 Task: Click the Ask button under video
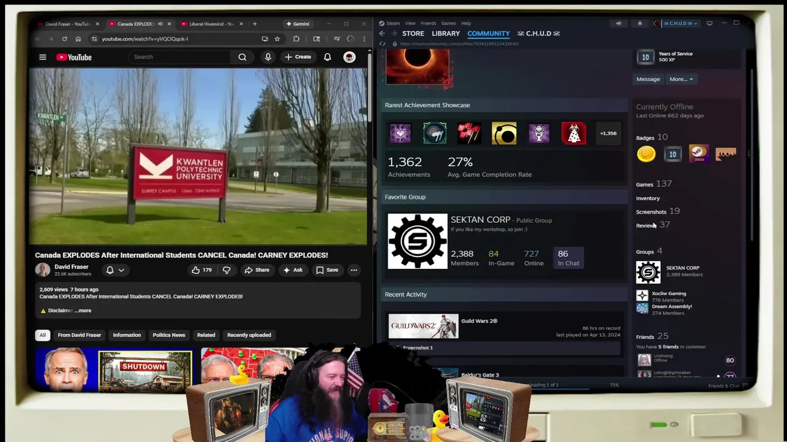click(x=293, y=270)
